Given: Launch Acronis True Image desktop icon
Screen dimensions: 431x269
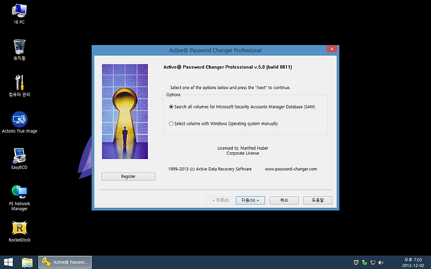Looking at the screenshot, I should (x=19, y=122).
